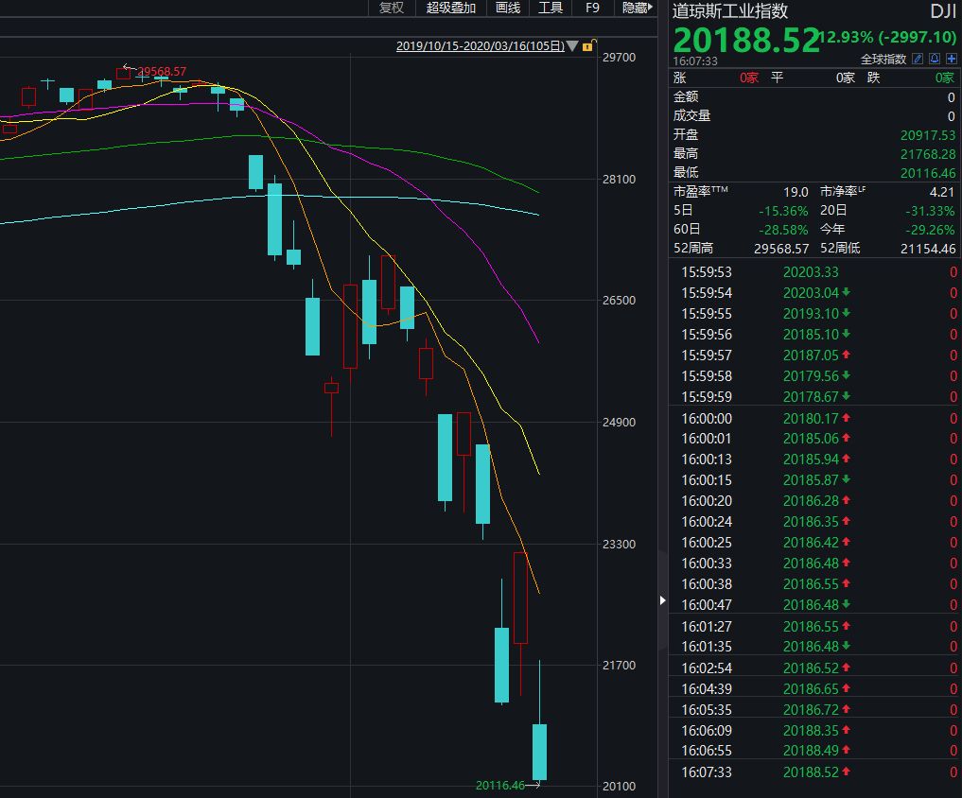Click the 52周高 value 29568.57

pyautogui.click(x=781, y=249)
